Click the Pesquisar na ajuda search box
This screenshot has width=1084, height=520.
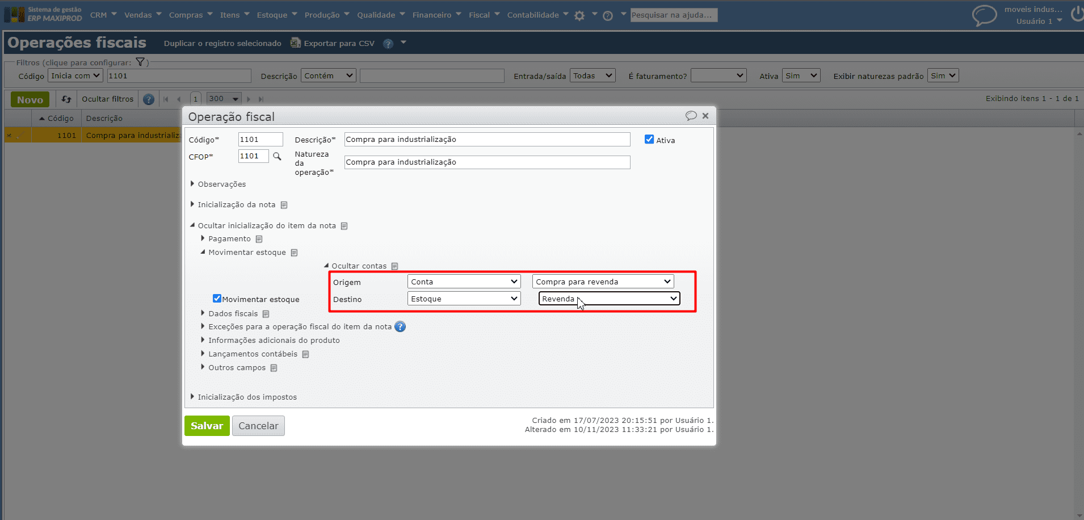(674, 15)
